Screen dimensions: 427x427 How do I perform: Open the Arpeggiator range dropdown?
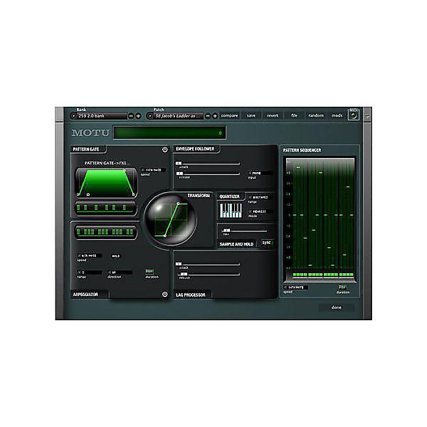(90, 272)
